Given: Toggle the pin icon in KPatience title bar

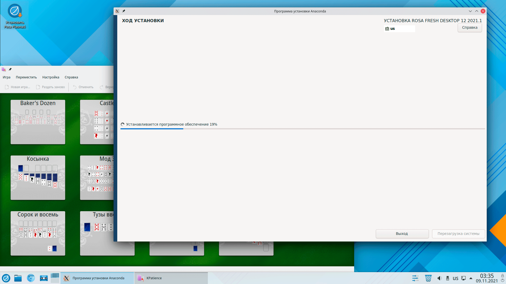Looking at the screenshot, I should [10, 69].
